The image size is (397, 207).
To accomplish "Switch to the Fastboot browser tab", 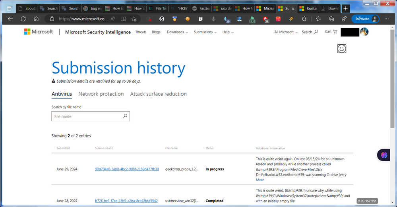I will pos(201,8).
